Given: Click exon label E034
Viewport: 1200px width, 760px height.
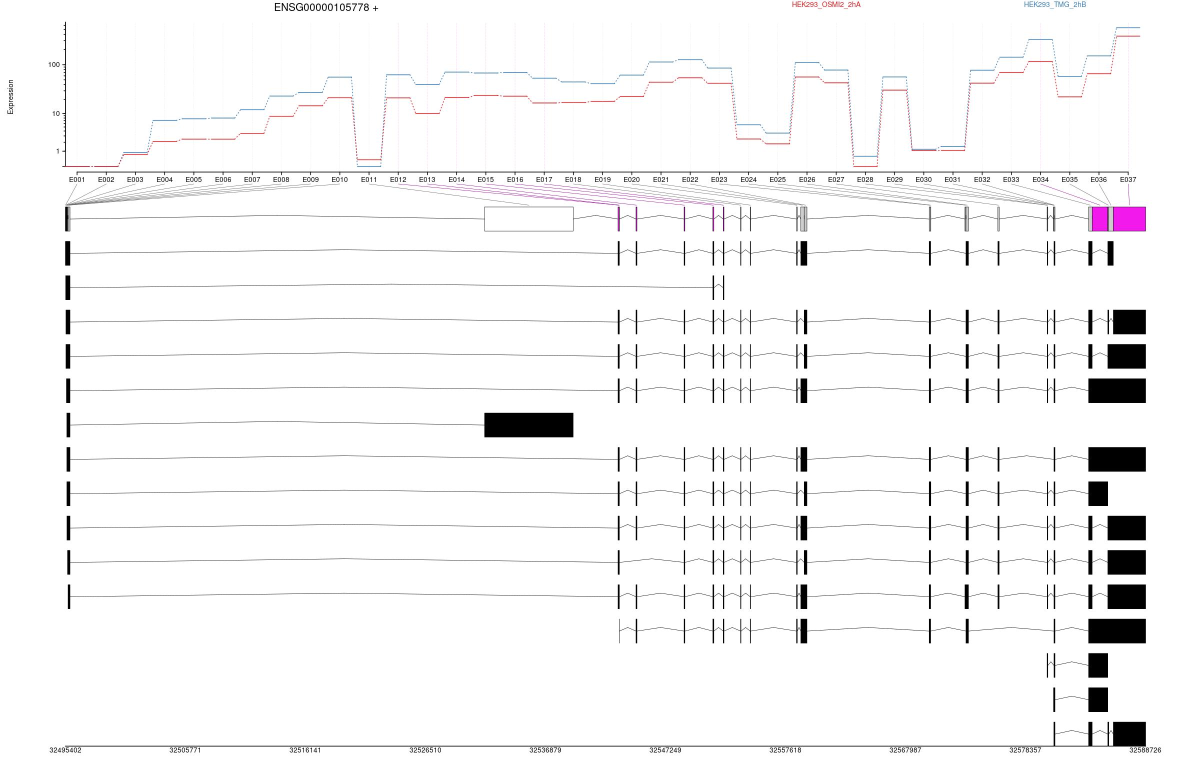Looking at the screenshot, I should pyautogui.click(x=1040, y=179).
